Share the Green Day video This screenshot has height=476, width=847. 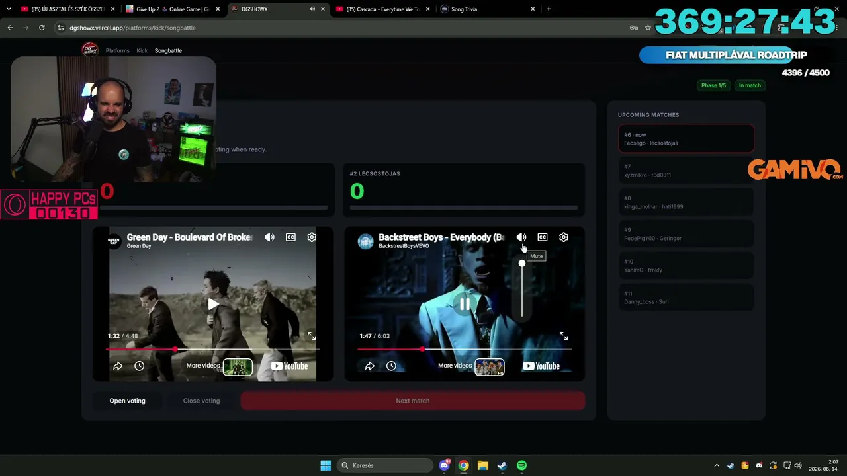click(x=118, y=366)
